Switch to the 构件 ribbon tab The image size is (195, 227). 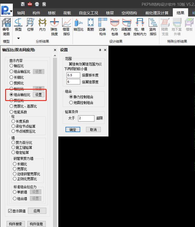pyautogui.click(x=36, y=13)
